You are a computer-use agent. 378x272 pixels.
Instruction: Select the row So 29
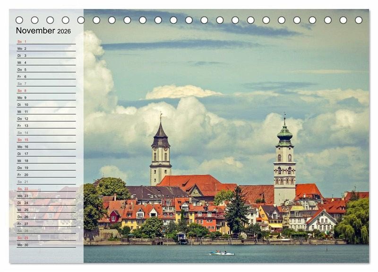[46, 238]
